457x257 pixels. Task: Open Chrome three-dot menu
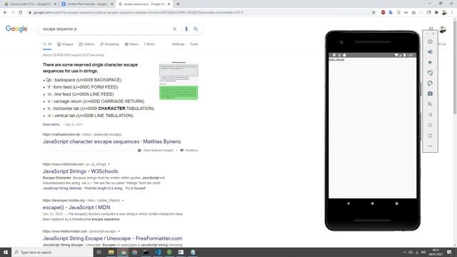[452, 13]
